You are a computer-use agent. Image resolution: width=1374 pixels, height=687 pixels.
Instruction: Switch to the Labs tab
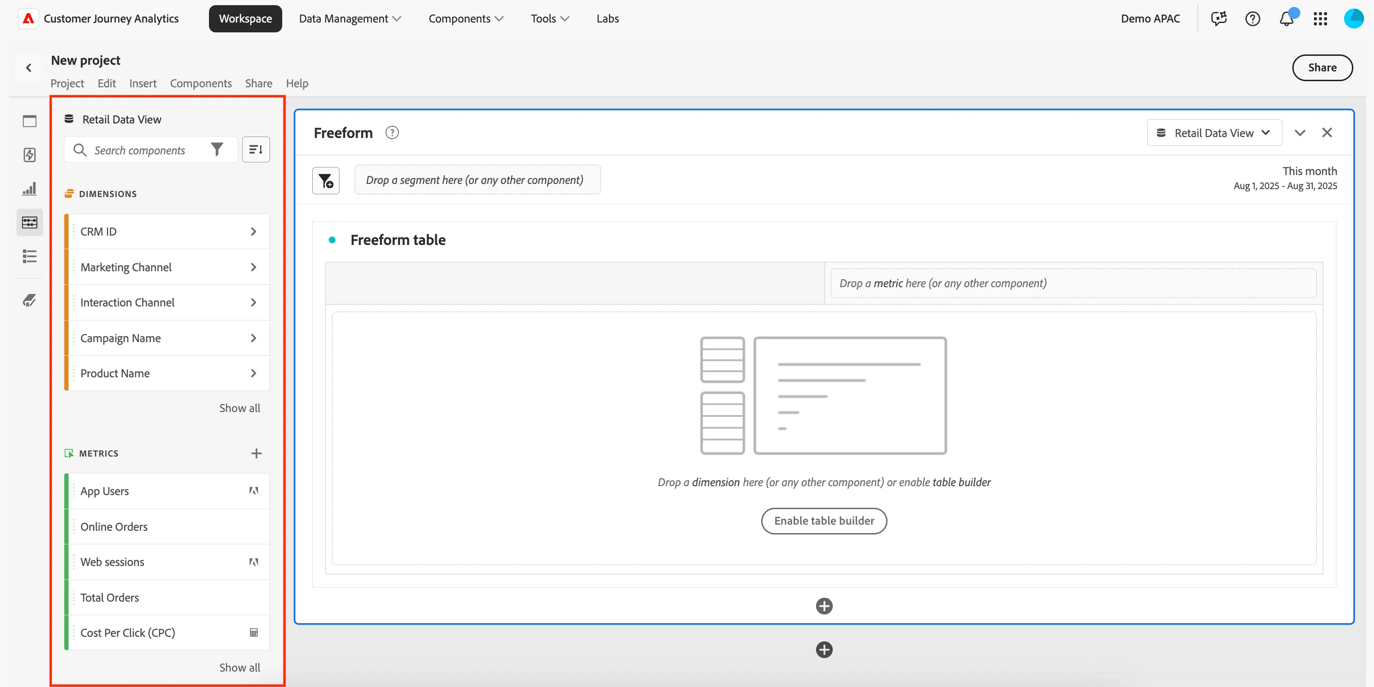(608, 19)
